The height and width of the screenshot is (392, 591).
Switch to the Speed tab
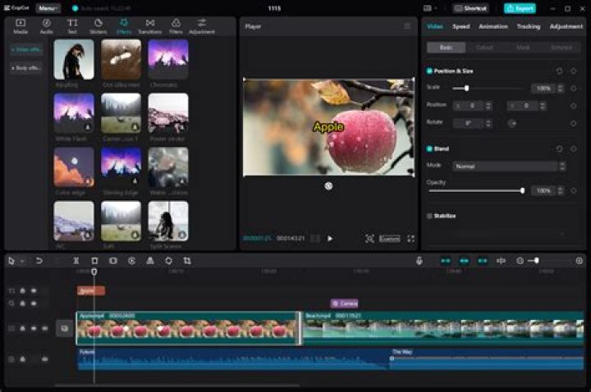[461, 26]
